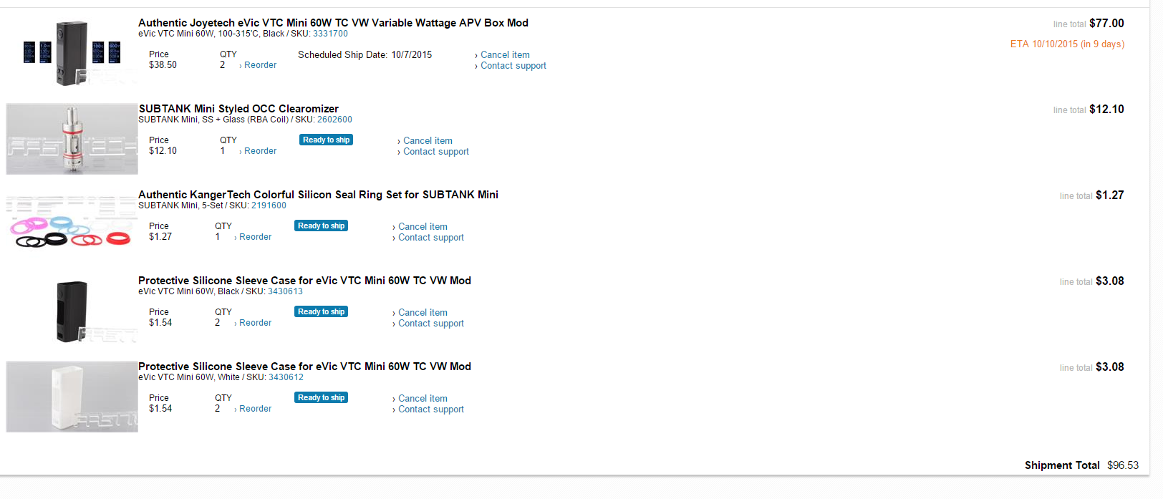
Task: Follow the SKU 2191600 link
Action: pos(269,205)
